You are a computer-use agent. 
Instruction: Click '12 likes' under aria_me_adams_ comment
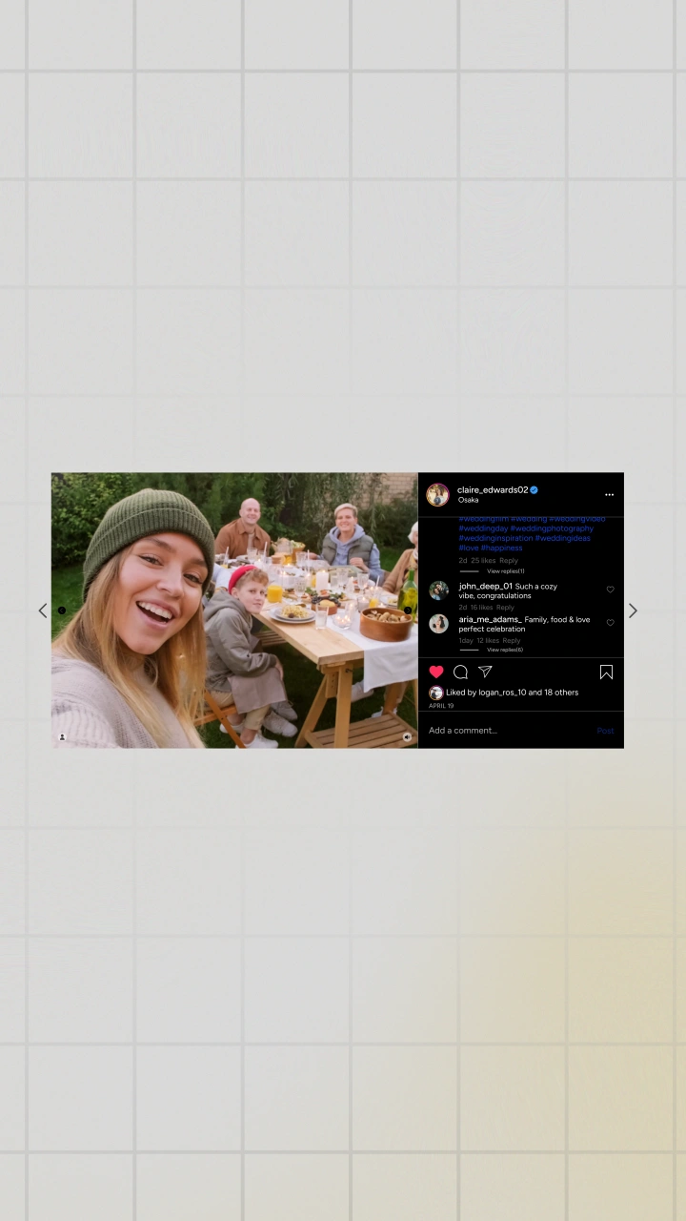pyautogui.click(x=488, y=641)
